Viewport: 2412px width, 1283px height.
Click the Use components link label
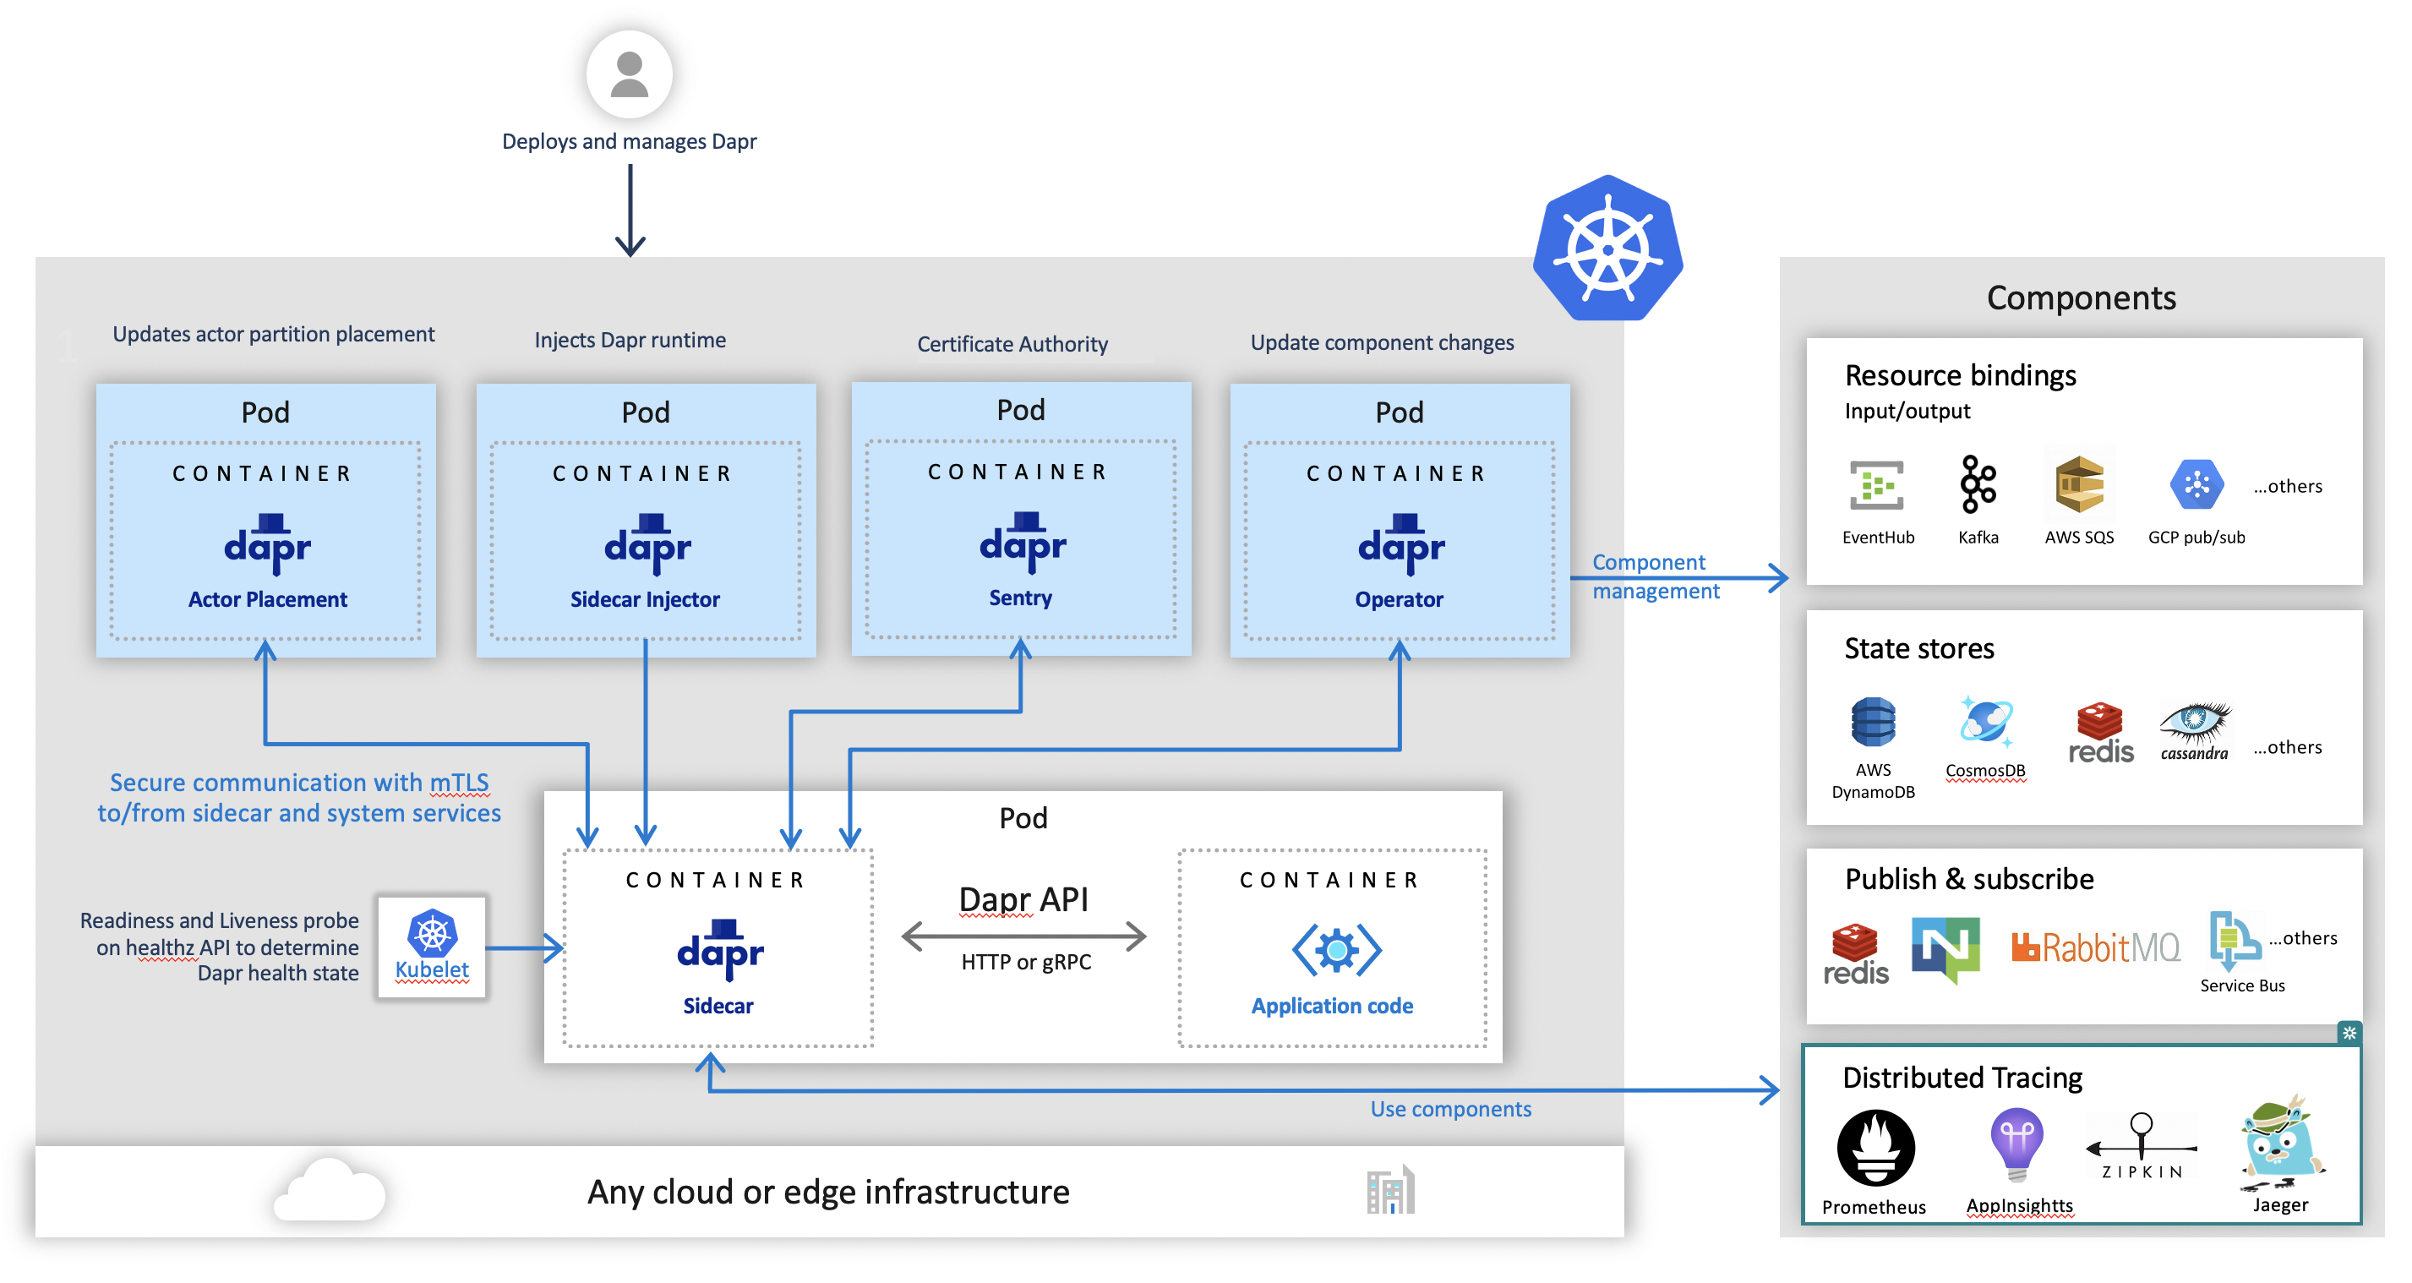(x=1450, y=1109)
